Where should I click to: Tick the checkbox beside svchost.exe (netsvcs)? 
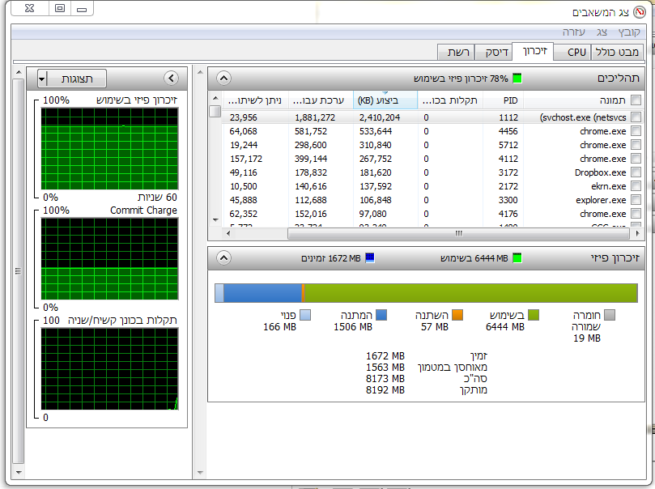point(636,117)
